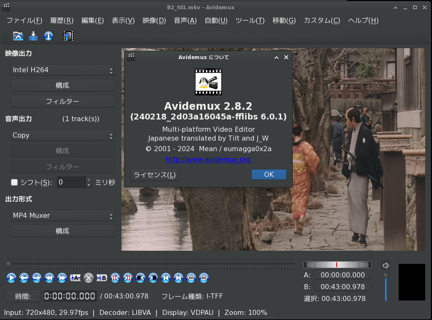
Task: Mute audio using the speaker icon
Action: [385, 266]
